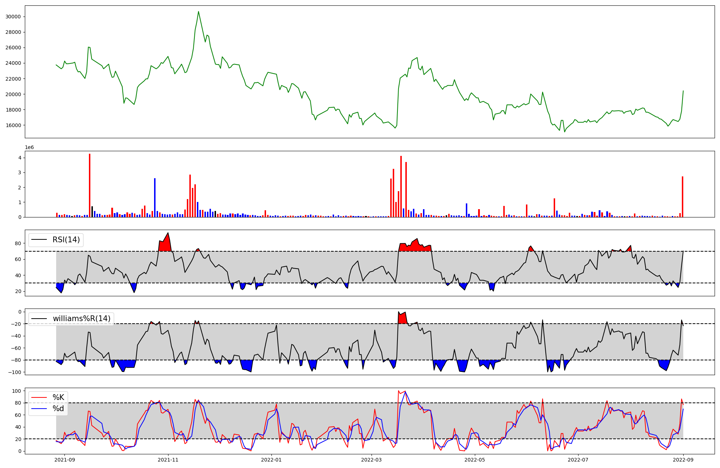The height and width of the screenshot is (468, 720).
Task: Click the RSI(14) legend label
Action: (x=66, y=240)
